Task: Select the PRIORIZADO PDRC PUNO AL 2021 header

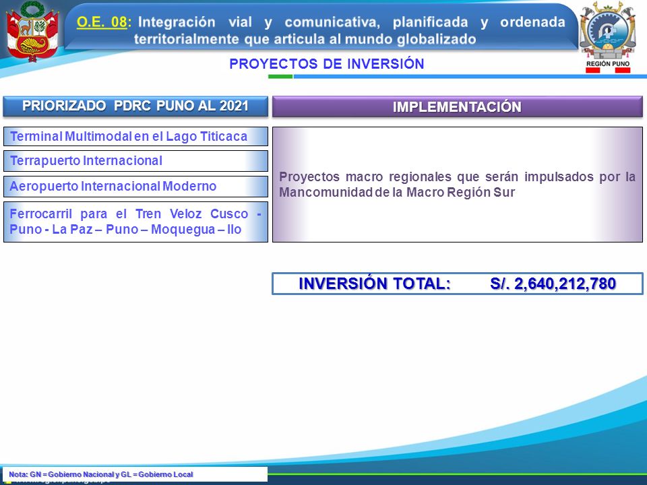Action: 135,106
